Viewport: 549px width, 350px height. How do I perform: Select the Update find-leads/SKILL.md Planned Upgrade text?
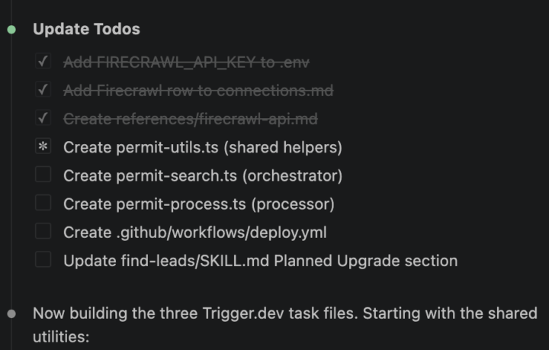(x=261, y=261)
